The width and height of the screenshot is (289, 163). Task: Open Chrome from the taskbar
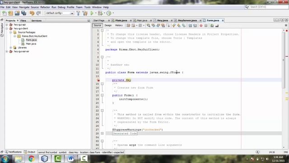tap(31, 159)
